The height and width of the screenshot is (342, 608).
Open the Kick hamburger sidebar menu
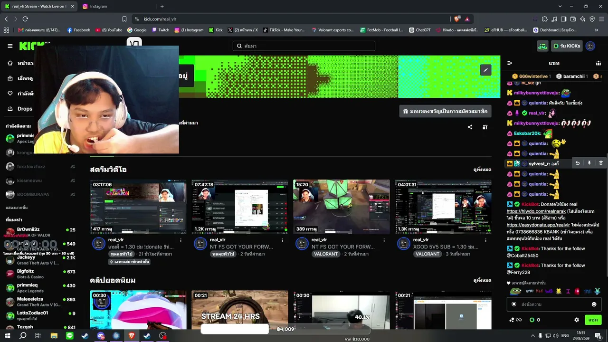pyautogui.click(x=10, y=46)
